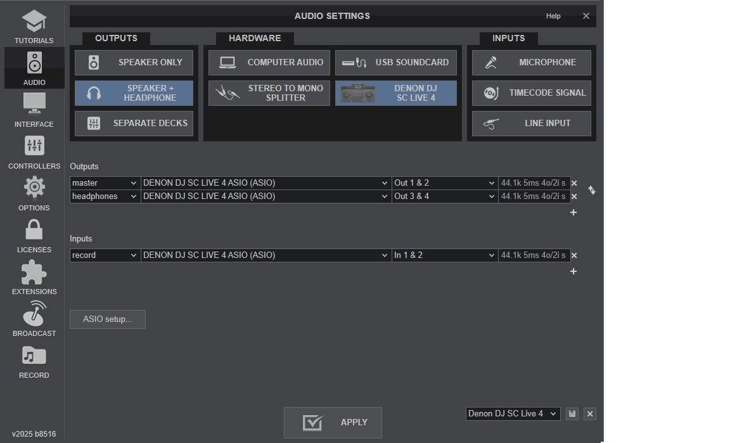The image size is (730, 443).
Task: Open the Broadcast settings page
Action: point(34,319)
